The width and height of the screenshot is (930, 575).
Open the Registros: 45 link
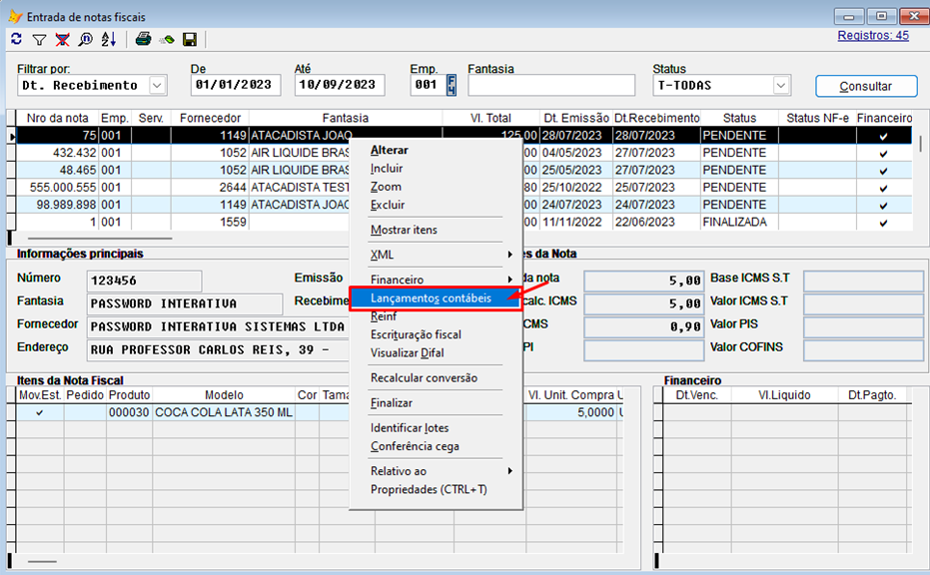pyautogui.click(x=873, y=35)
